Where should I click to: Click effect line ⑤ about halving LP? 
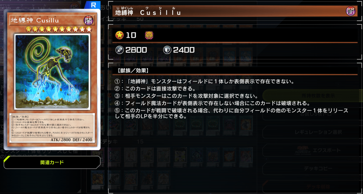pos(231,113)
